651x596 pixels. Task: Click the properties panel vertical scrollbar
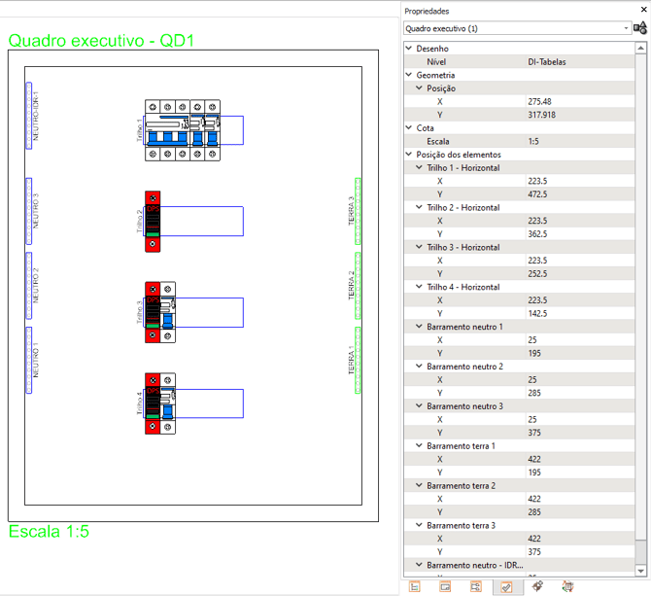tap(641, 292)
